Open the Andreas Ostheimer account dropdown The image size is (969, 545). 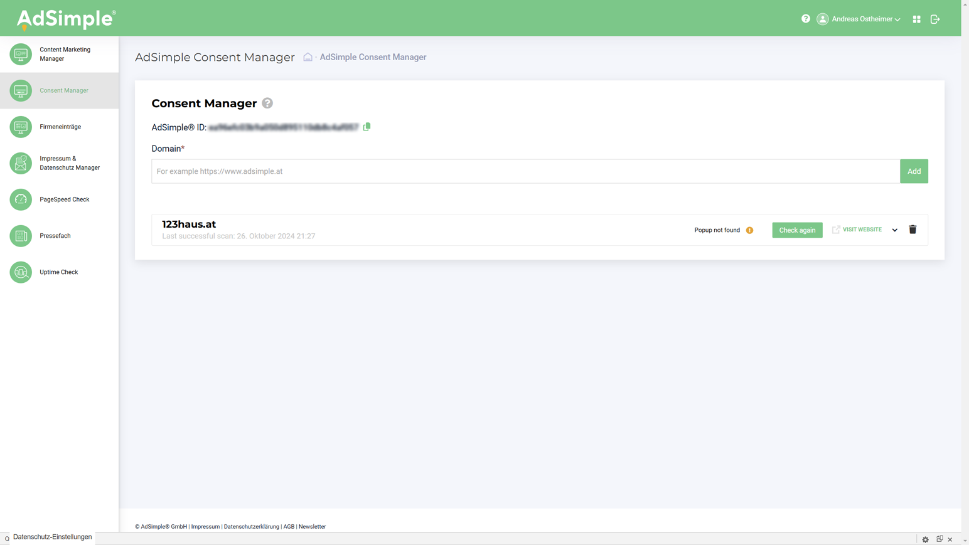[866, 19]
